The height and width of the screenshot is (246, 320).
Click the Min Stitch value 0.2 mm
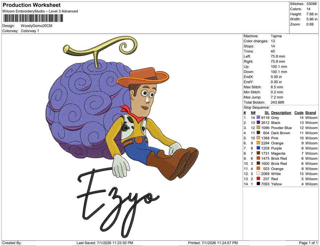[277, 92]
